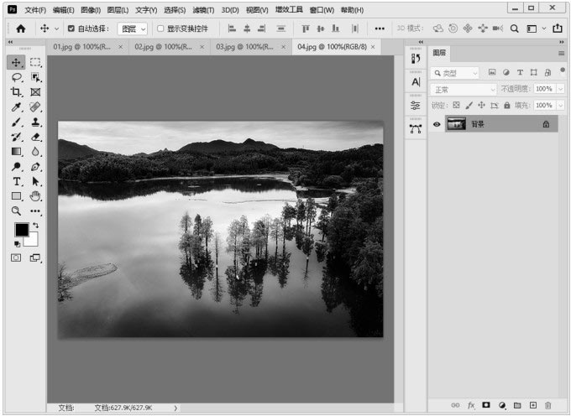
Task: Click the add layer mask icon
Action: [x=486, y=405]
